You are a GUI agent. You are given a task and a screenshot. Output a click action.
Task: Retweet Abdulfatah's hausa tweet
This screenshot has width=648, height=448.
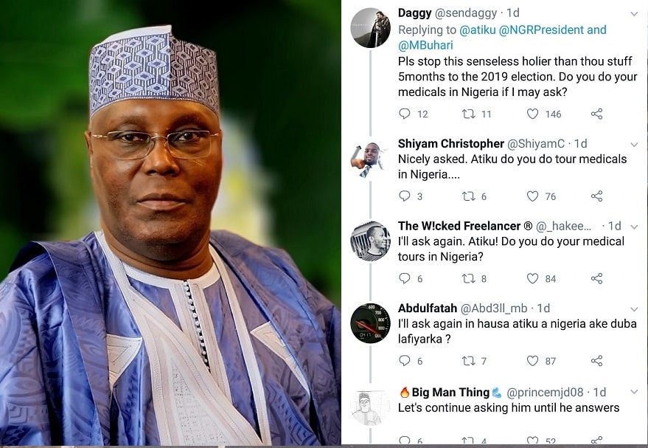click(468, 361)
